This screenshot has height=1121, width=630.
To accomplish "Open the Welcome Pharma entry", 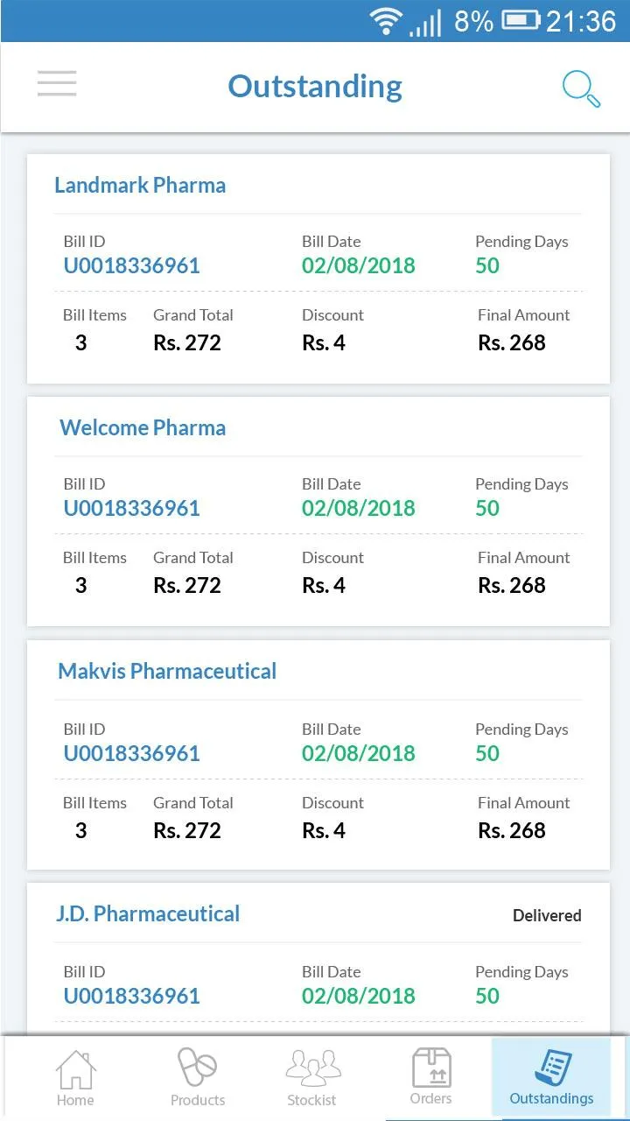I will click(x=318, y=511).
